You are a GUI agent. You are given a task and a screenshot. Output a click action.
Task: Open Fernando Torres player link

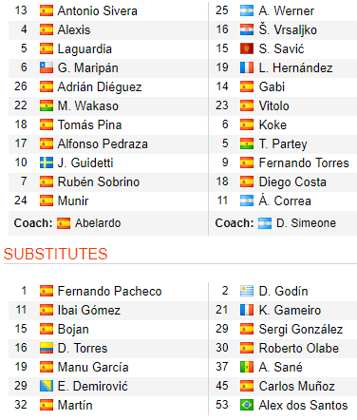tap(304, 162)
